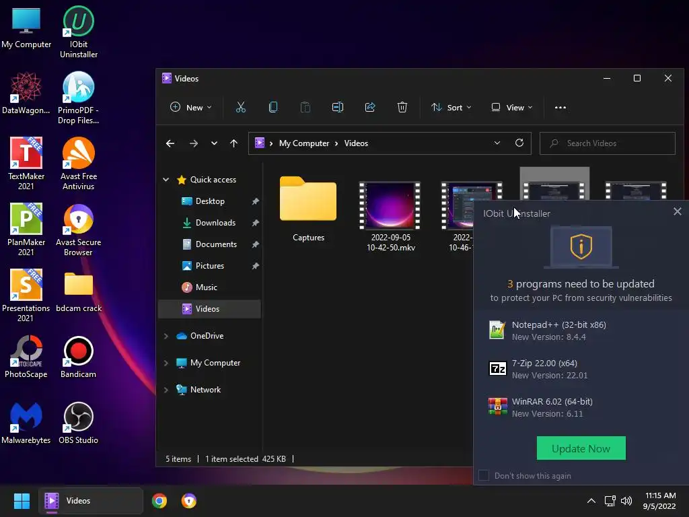Open Malwarebytes desktop shortcut
This screenshot has width=689, height=517.
point(26,423)
